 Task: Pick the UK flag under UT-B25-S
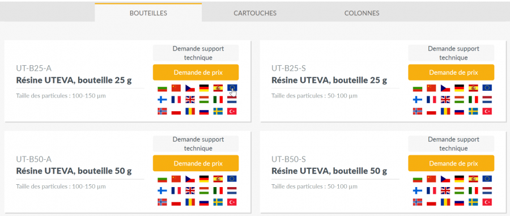(445, 100)
